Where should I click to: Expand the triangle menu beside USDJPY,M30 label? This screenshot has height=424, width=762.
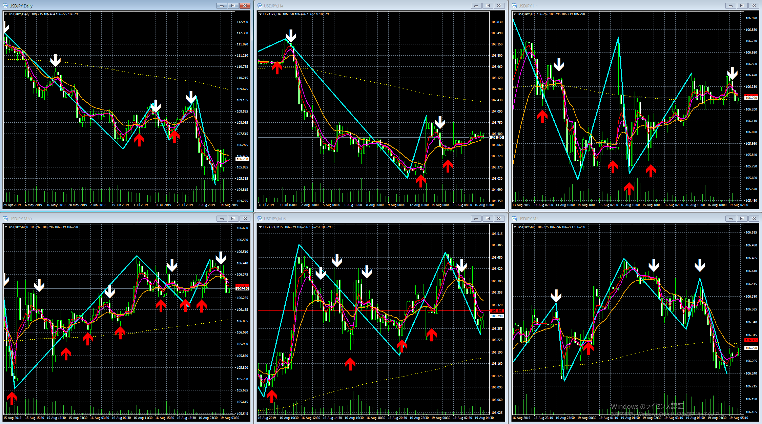[6, 227]
